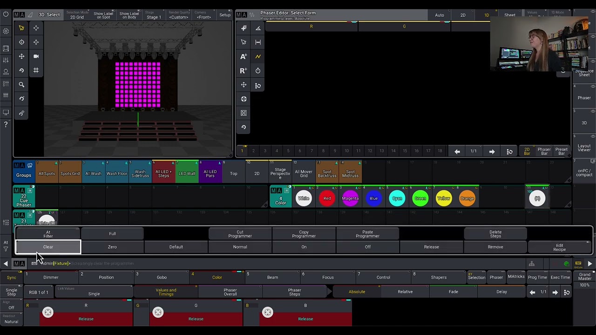Toggle visibility eye for 3D view button

(593, 111)
